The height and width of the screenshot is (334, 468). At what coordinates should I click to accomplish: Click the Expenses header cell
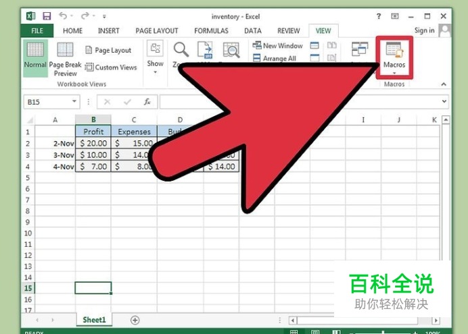click(135, 132)
